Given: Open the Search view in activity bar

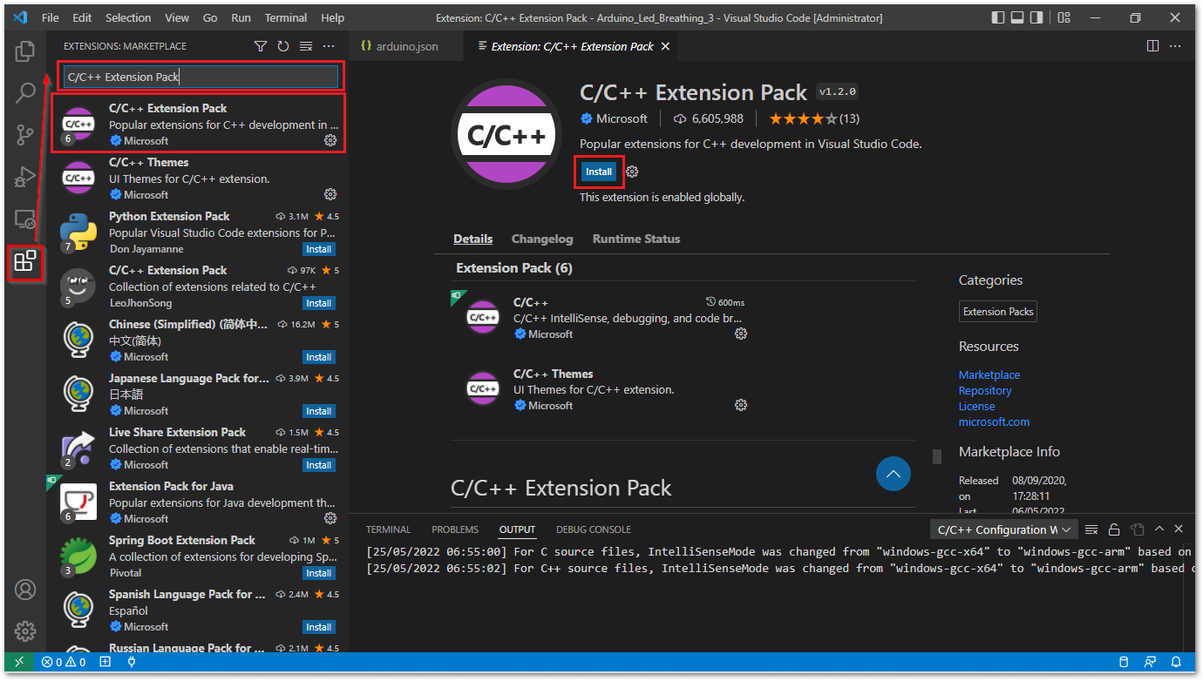Looking at the screenshot, I should pyautogui.click(x=25, y=92).
